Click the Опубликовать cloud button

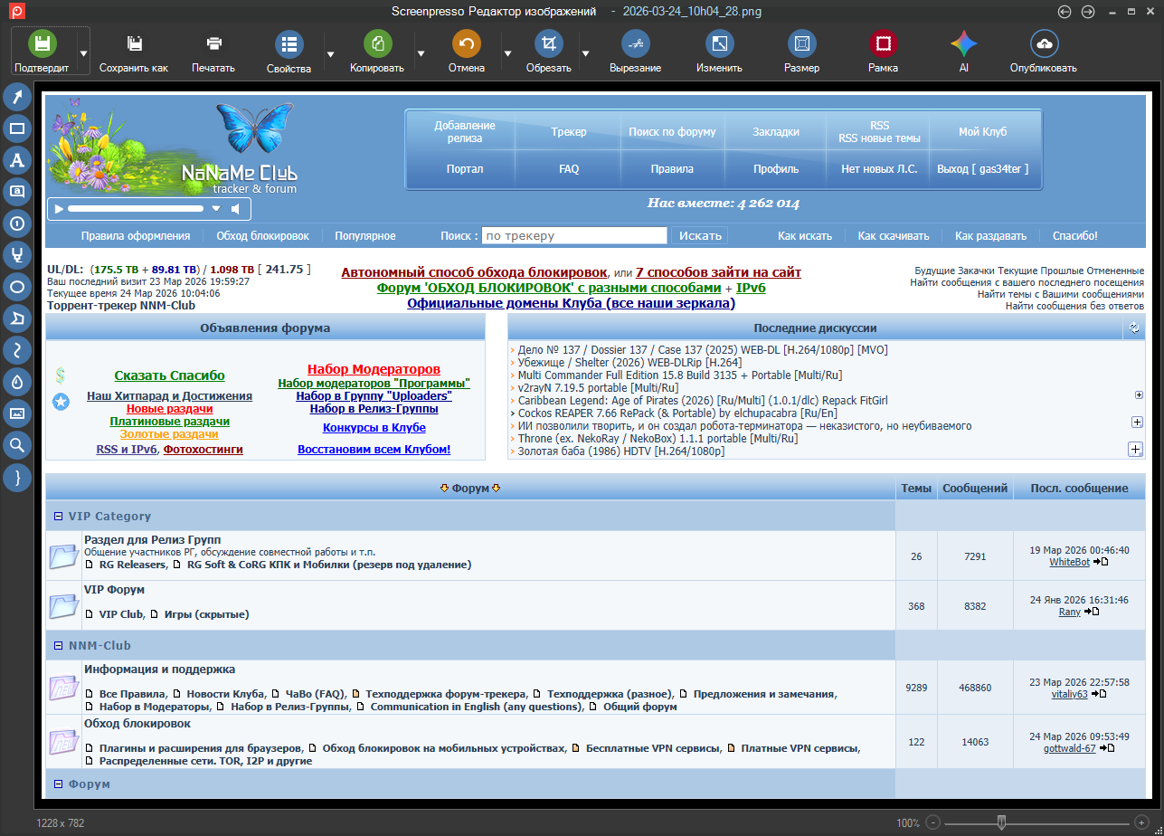coord(1044,52)
